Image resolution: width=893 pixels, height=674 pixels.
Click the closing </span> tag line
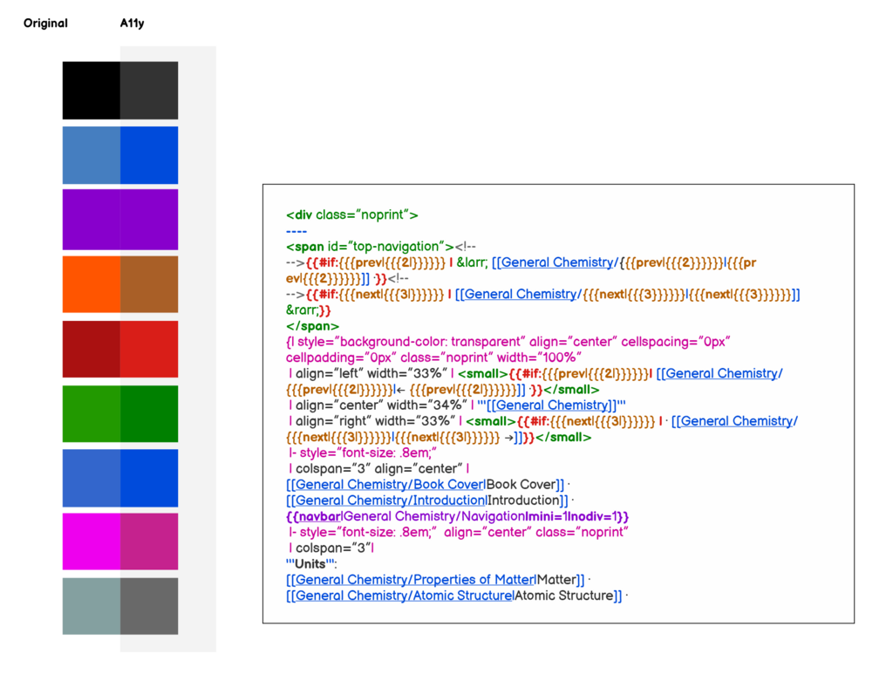pyautogui.click(x=313, y=326)
